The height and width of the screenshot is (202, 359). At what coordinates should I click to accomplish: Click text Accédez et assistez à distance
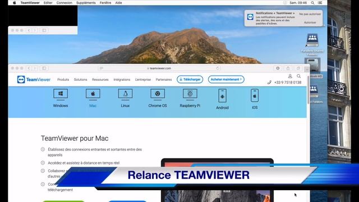tap(84, 163)
